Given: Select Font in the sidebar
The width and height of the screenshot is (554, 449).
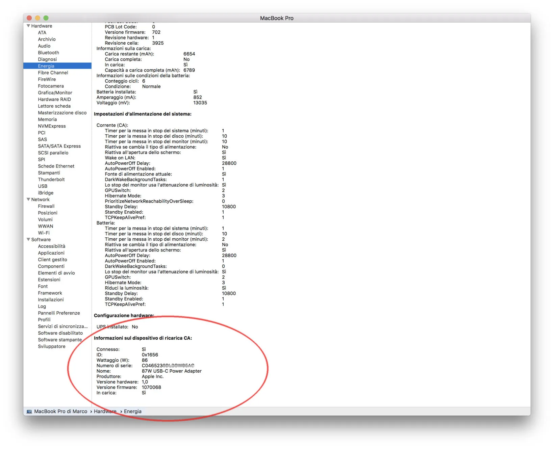Looking at the screenshot, I should pos(43,287).
